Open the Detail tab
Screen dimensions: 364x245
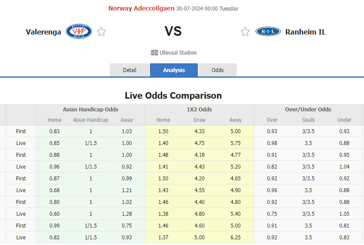129,70
